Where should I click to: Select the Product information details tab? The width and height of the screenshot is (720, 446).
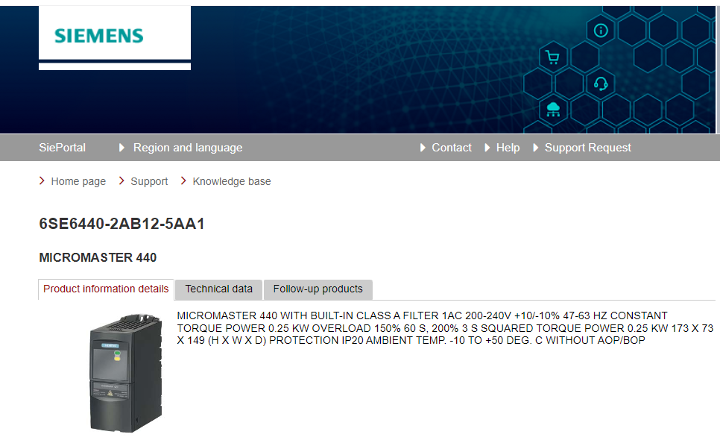pyautogui.click(x=106, y=289)
